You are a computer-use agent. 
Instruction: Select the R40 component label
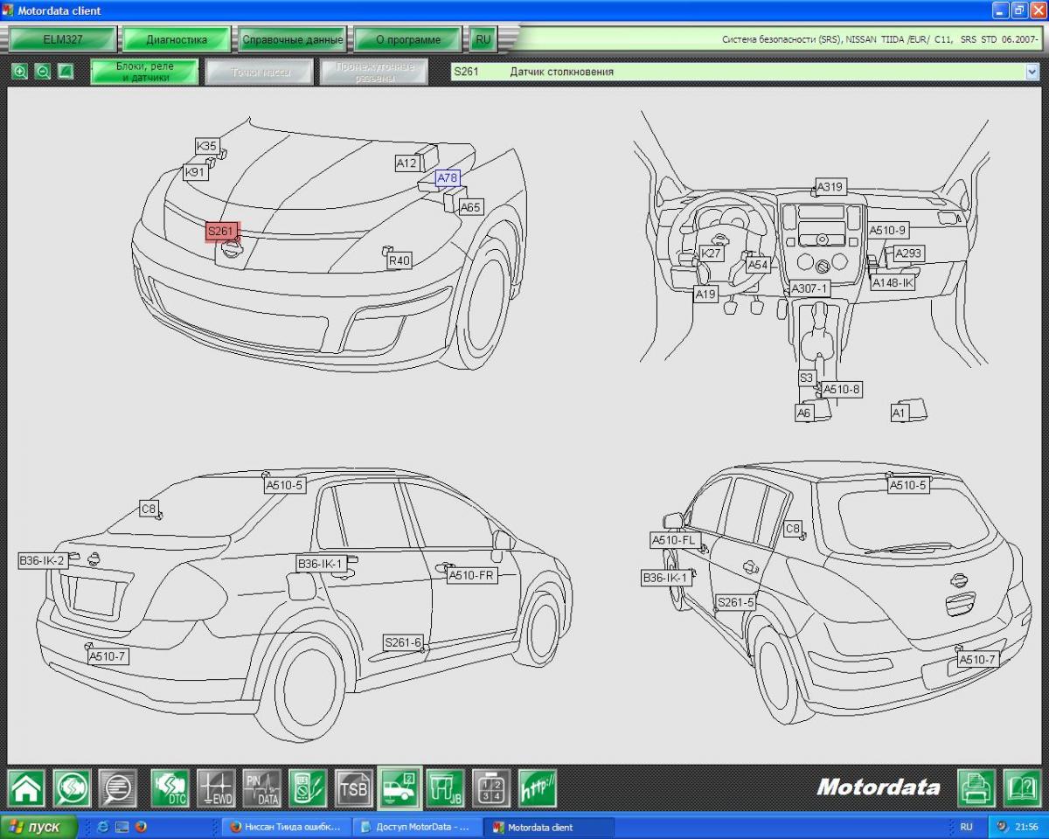399,260
